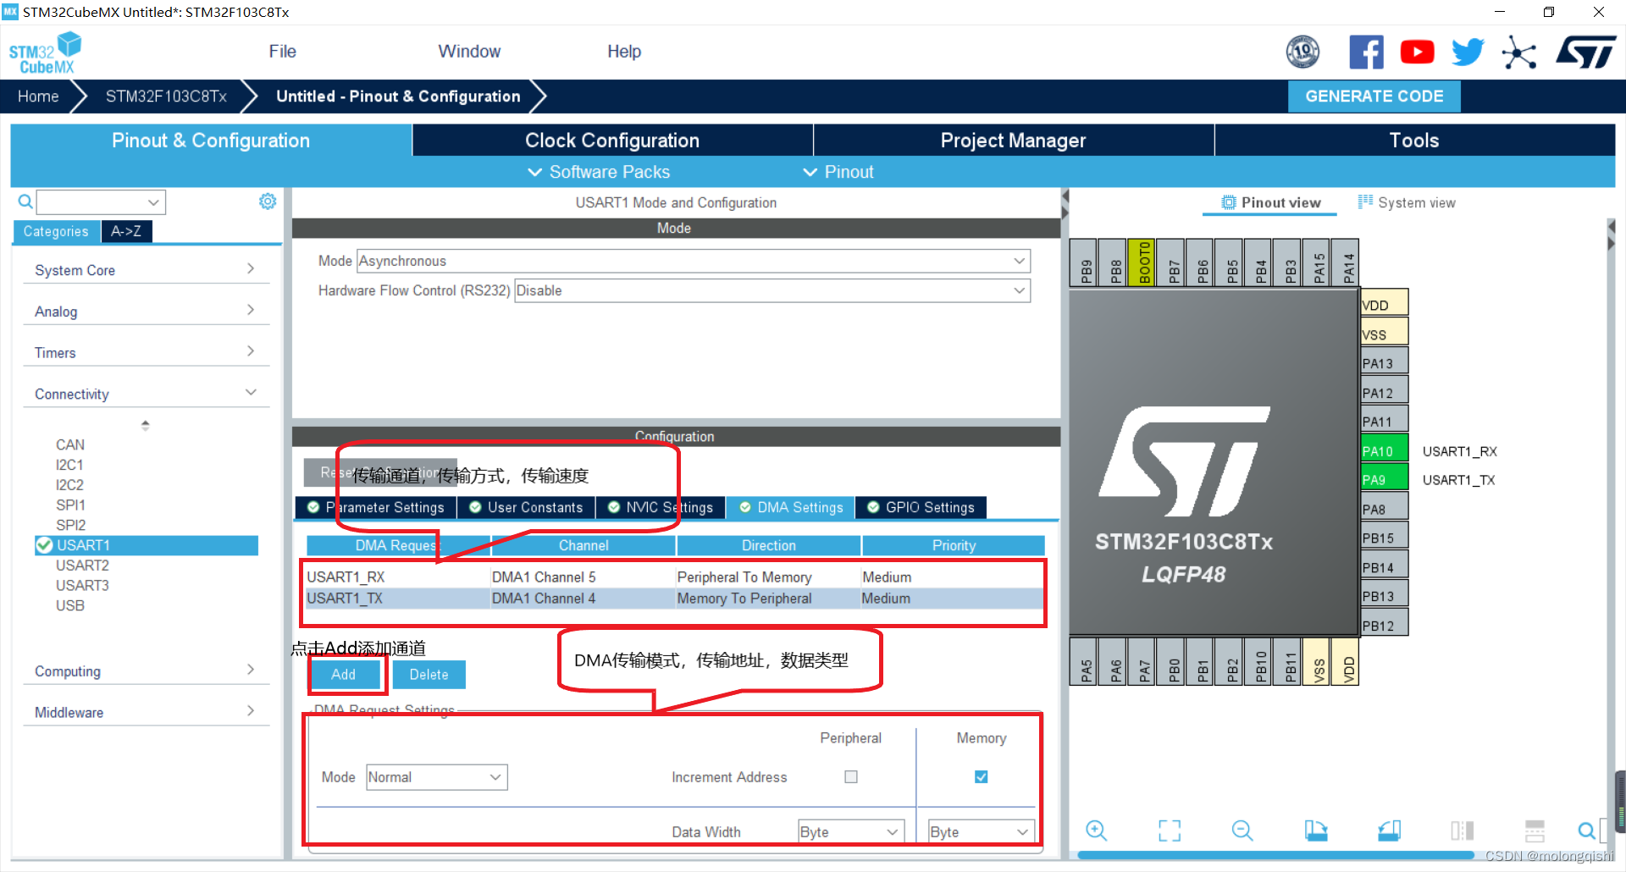Open the Peripheral Data Width dropdown

point(851,831)
